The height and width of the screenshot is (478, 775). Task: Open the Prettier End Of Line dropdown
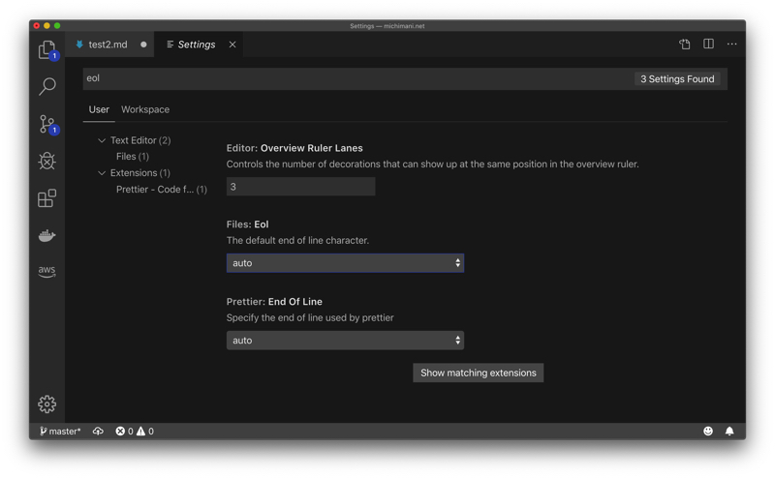click(x=345, y=341)
